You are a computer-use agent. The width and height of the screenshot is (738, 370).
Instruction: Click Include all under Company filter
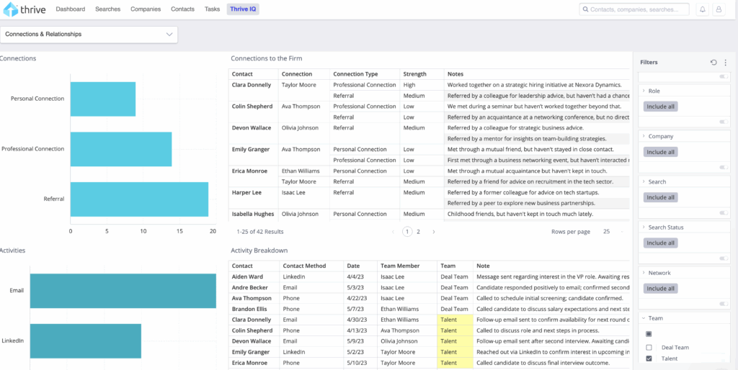click(x=660, y=152)
